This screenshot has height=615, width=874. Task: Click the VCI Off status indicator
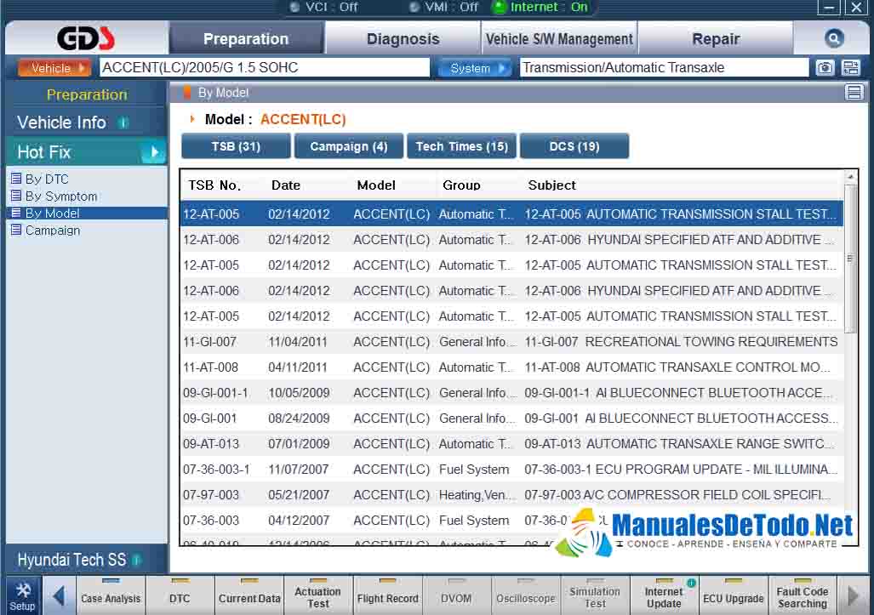324,8
